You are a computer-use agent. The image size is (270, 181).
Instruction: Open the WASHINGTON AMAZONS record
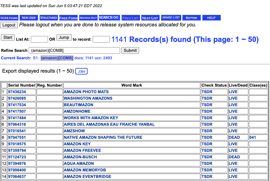(x=88, y=98)
